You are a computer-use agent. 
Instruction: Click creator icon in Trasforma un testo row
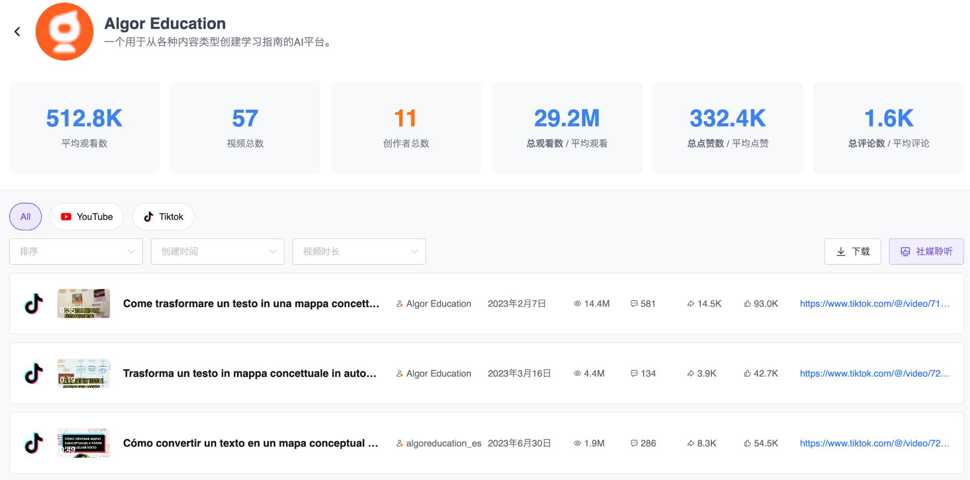400,373
